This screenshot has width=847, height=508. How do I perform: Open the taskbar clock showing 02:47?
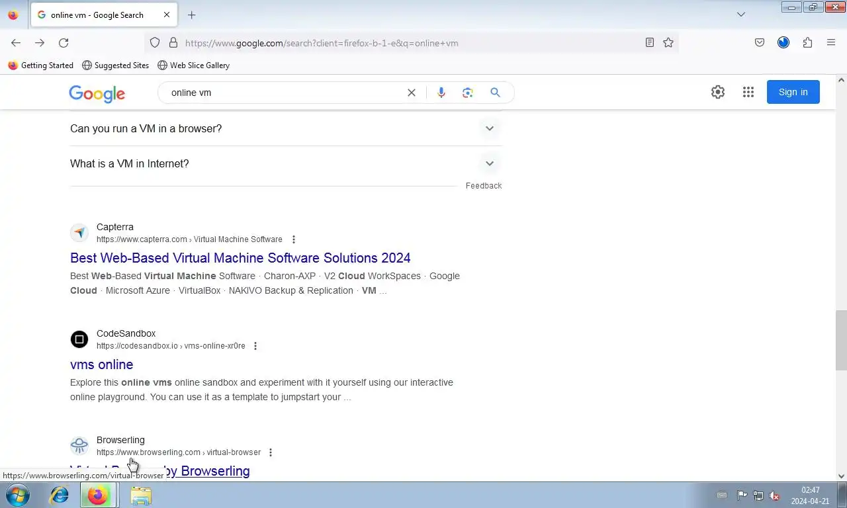pos(811,495)
